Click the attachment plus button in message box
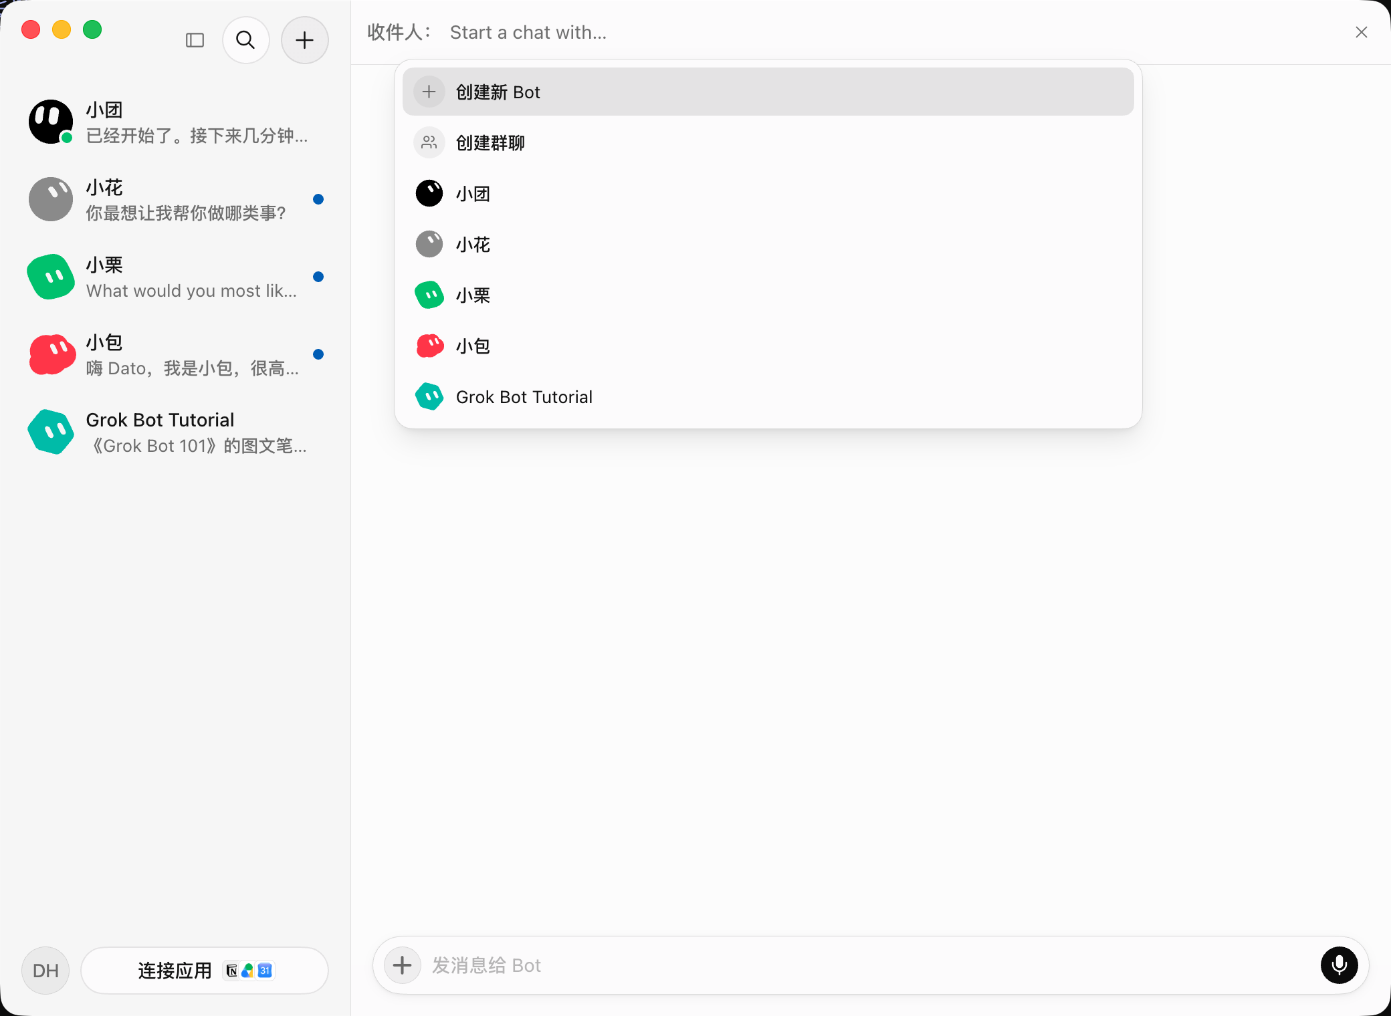Screen dimensions: 1391x1016 pyautogui.click(x=403, y=965)
